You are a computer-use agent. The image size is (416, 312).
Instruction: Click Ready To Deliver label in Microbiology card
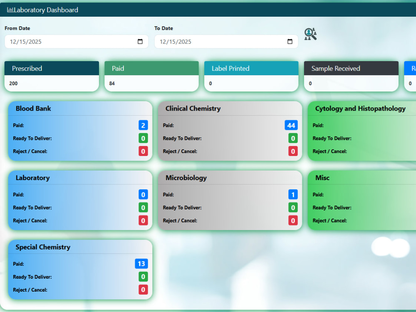[x=182, y=208]
